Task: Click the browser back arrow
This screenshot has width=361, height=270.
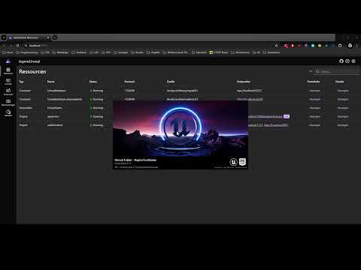Action: pyautogui.click(x=4, y=46)
